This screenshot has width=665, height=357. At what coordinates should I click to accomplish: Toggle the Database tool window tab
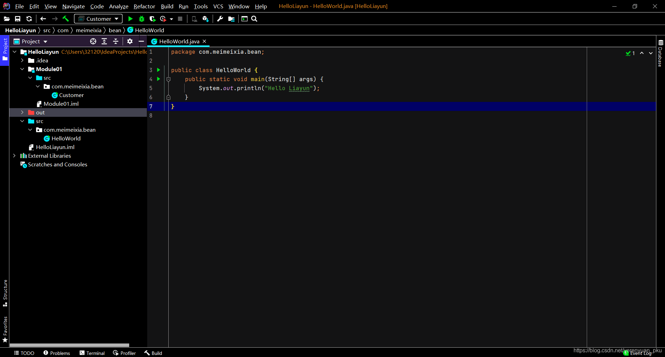pyautogui.click(x=660, y=53)
